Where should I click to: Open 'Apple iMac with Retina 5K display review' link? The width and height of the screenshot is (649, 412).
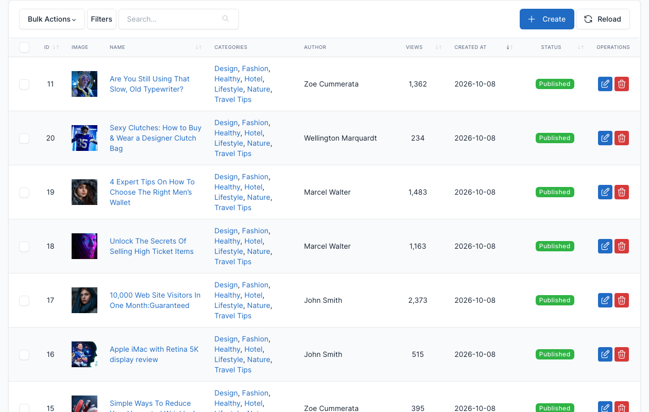click(154, 354)
